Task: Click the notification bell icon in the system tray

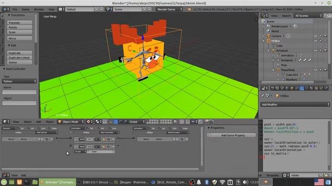Action: (x=199, y=182)
